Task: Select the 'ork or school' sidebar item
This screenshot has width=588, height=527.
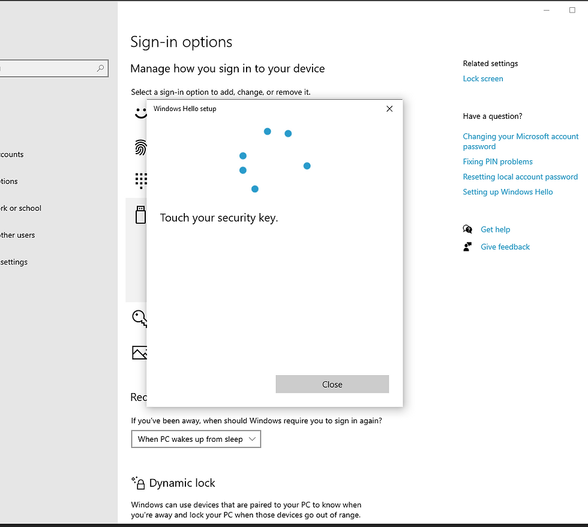Action: pyautogui.click(x=20, y=208)
